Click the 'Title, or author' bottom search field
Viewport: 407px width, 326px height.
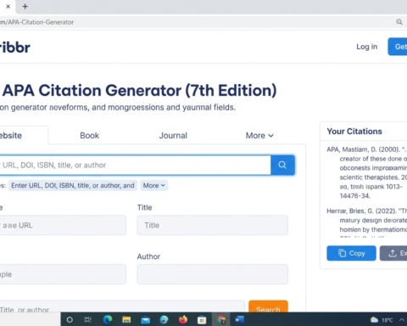[x=122, y=306]
